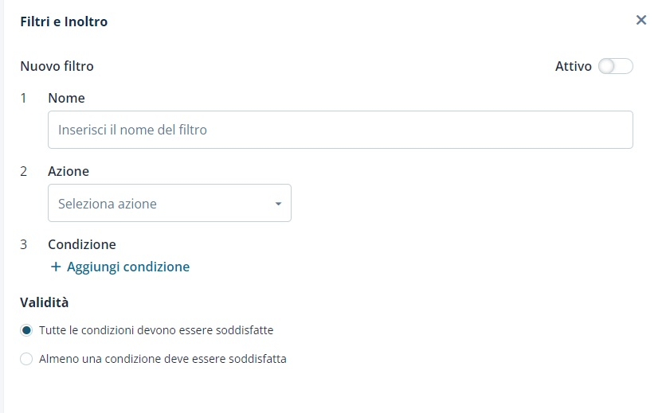
Task: Click the Aggiungi condizione link text
Action: 128,267
